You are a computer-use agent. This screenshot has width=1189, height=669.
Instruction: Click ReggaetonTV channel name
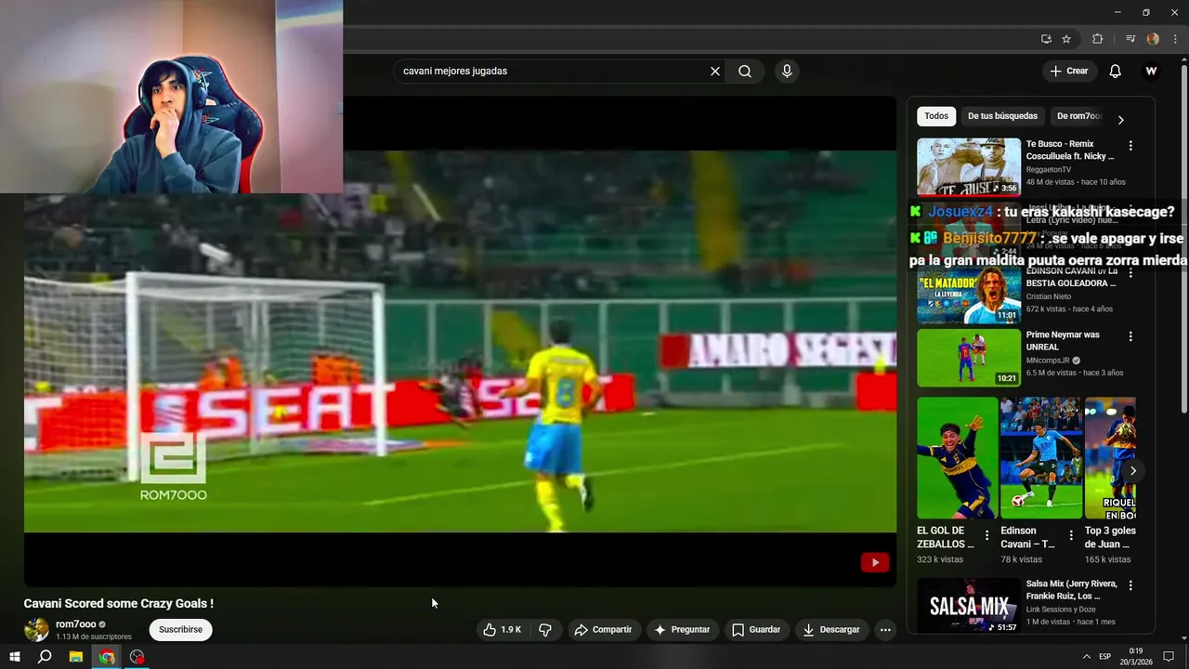tap(1049, 170)
